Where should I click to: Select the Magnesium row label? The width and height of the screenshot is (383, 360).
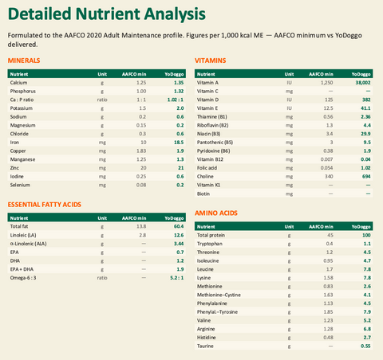(22, 125)
